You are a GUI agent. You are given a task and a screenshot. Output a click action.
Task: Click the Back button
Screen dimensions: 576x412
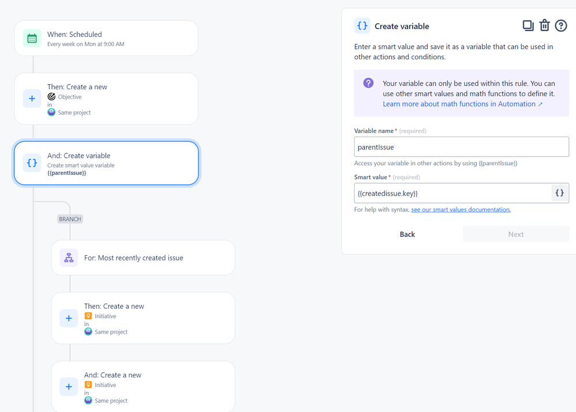(407, 234)
